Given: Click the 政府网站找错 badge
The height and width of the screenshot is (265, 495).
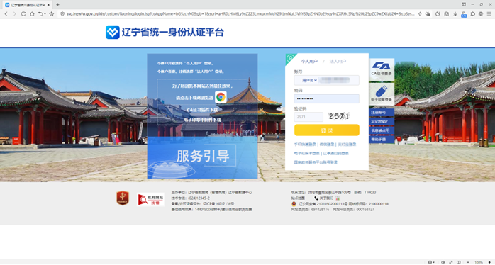Looking at the screenshot, I should (x=151, y=199).
